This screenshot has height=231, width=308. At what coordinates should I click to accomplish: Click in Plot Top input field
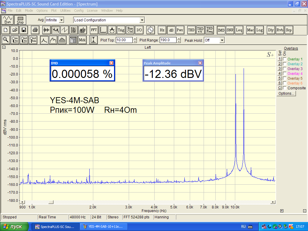tap(124, 40)
